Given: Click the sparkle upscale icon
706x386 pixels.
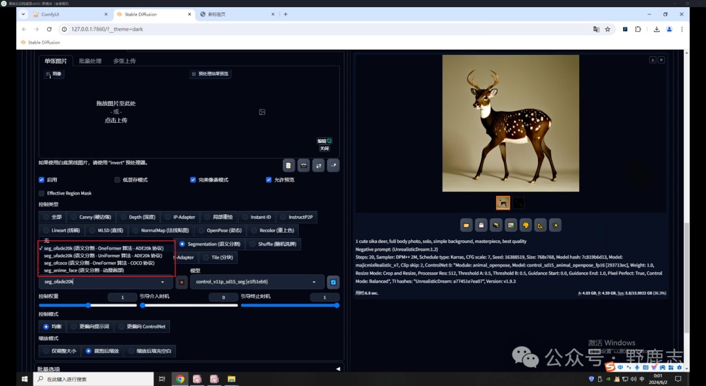Looking at the screenshot, I should 555,225.
